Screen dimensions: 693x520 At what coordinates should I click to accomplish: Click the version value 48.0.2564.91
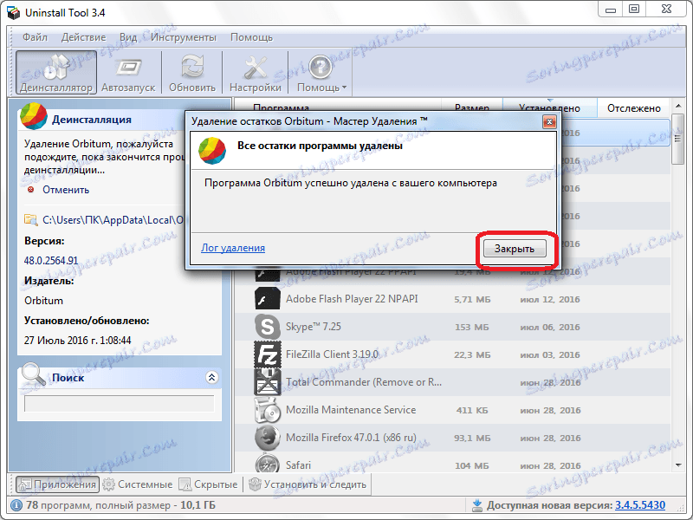pyautogui.click(x=51, y=261)
